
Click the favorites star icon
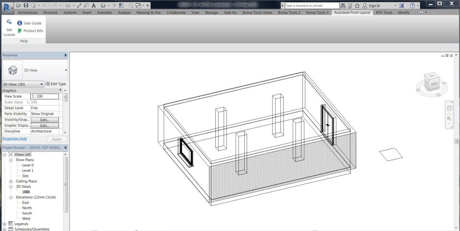point(357,5)
